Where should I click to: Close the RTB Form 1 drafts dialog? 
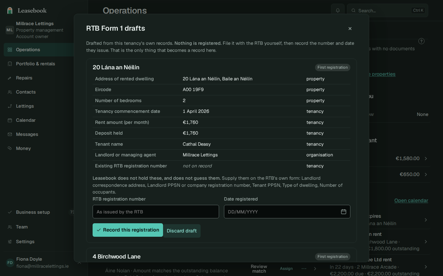[x=350, y=29]
